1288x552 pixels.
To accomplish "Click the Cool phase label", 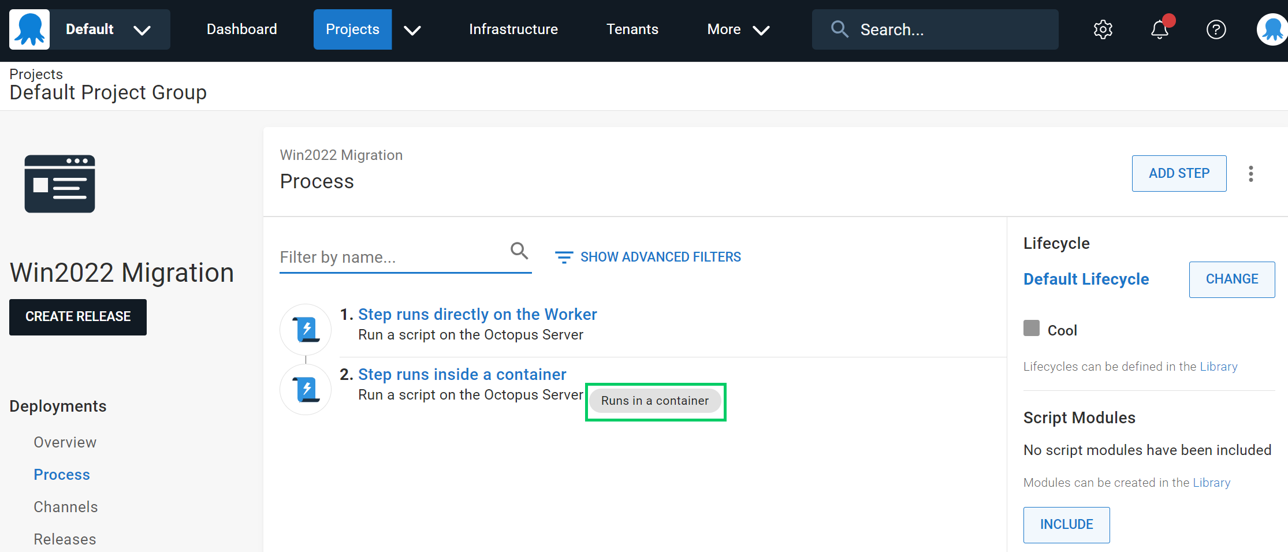I will pos(1062,330).
